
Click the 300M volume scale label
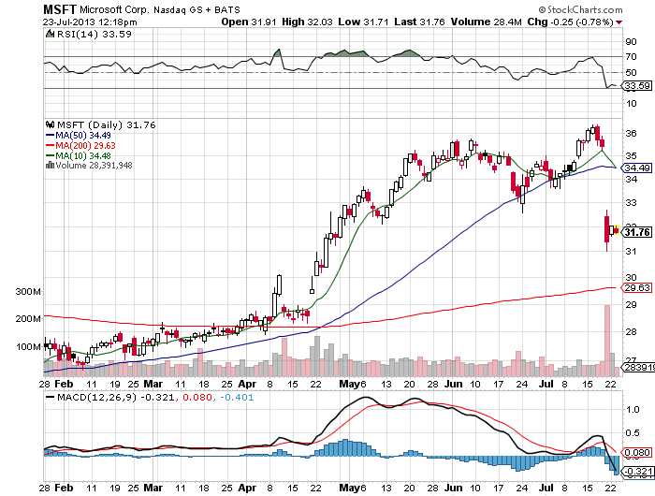coord(28,291)
